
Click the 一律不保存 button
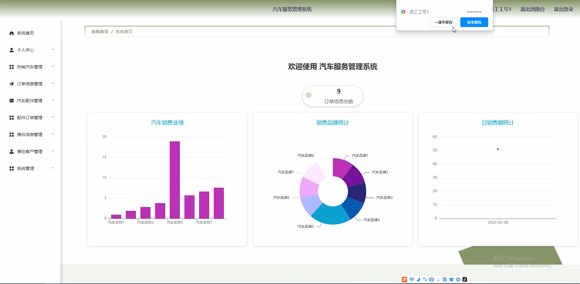tap(443, 22)
